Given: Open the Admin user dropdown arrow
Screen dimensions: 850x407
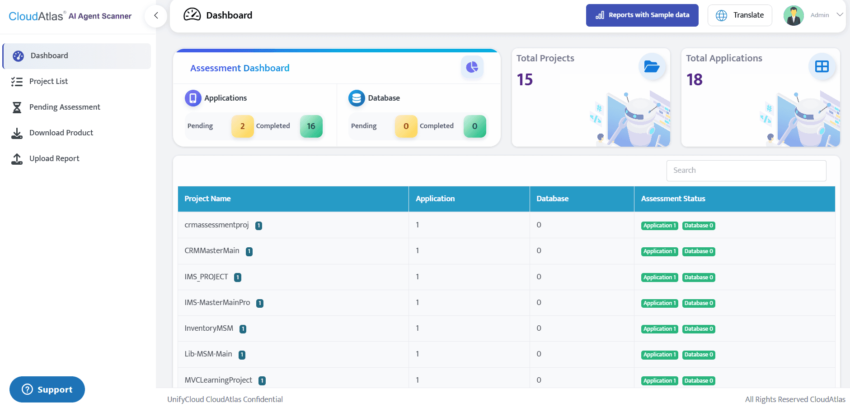Looking at the screenshot, I should click(840, 15).
